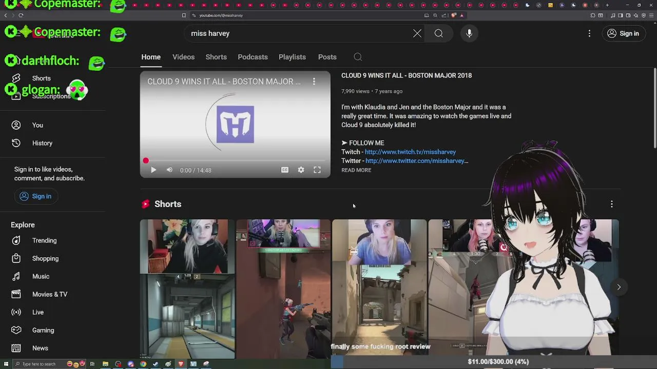Open the browser zoom magnifier in address bar
657x369 pixels.
click(435, 15)
